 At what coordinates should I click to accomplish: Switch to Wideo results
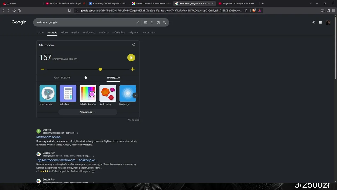[x=64, y=32]
